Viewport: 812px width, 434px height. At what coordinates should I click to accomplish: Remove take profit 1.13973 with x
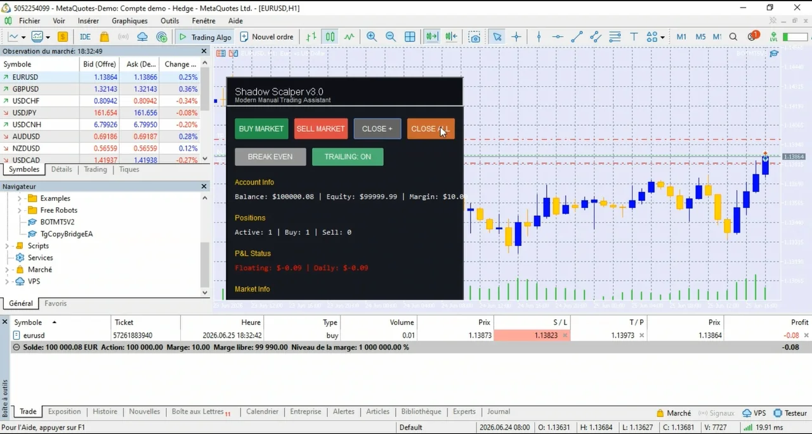[641, 336]
